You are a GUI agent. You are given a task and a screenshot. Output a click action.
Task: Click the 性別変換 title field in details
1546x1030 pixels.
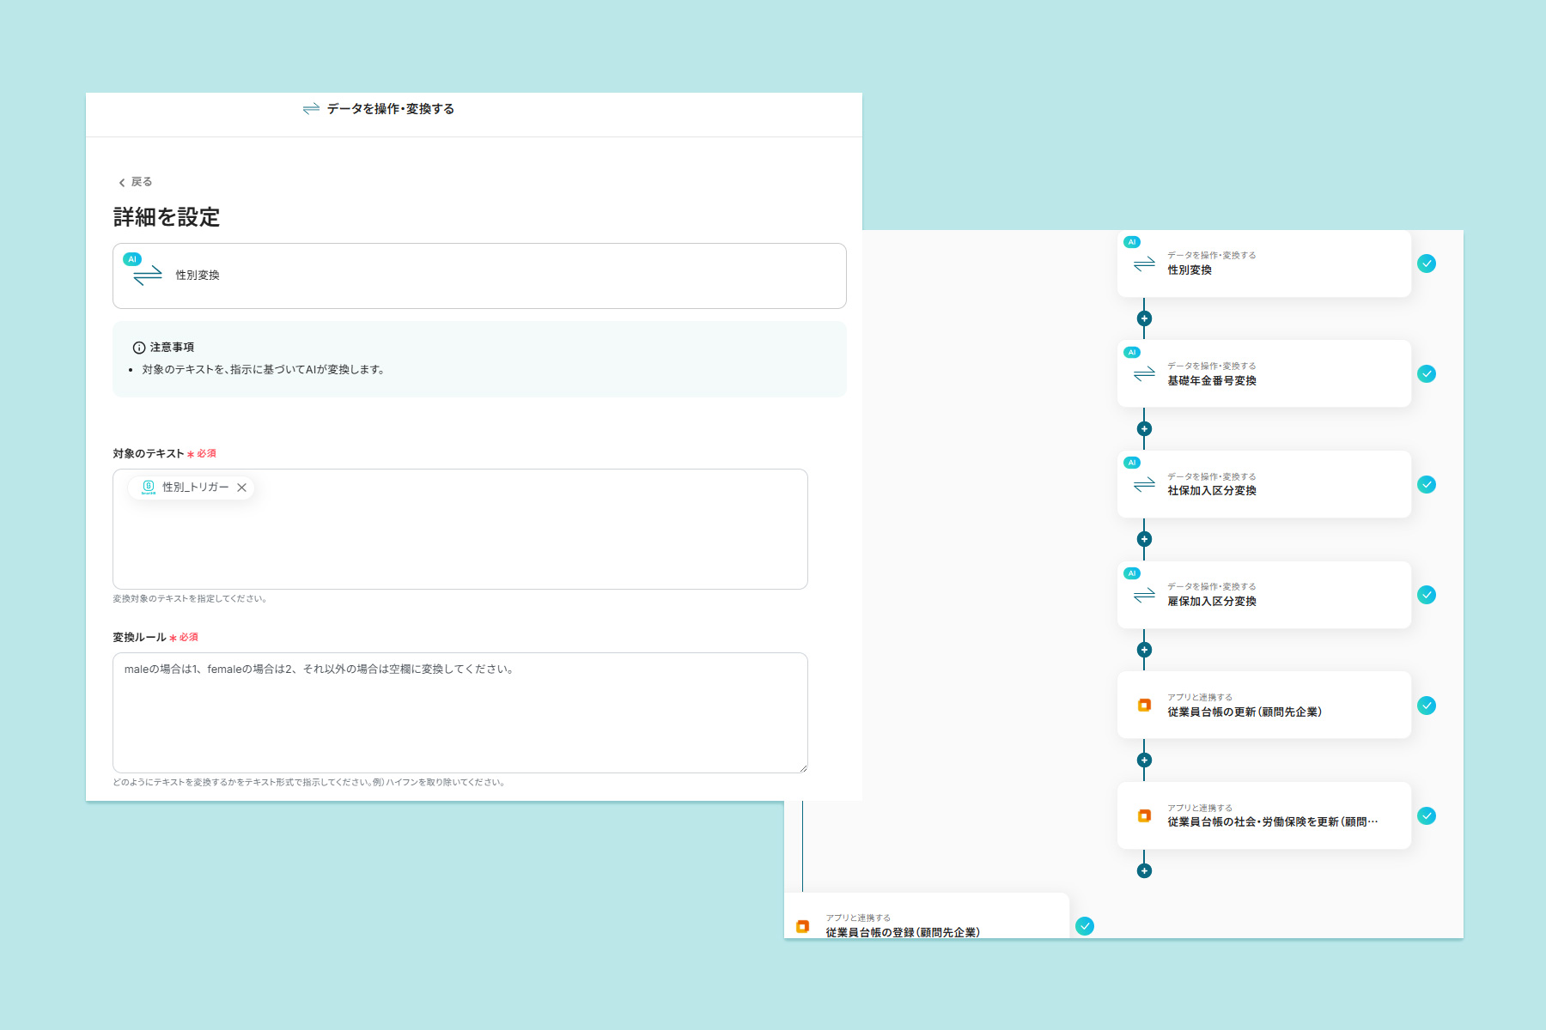478,276
